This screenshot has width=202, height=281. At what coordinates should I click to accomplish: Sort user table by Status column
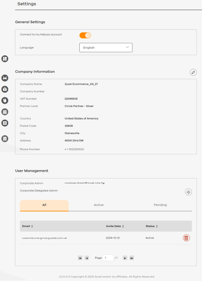157,226
